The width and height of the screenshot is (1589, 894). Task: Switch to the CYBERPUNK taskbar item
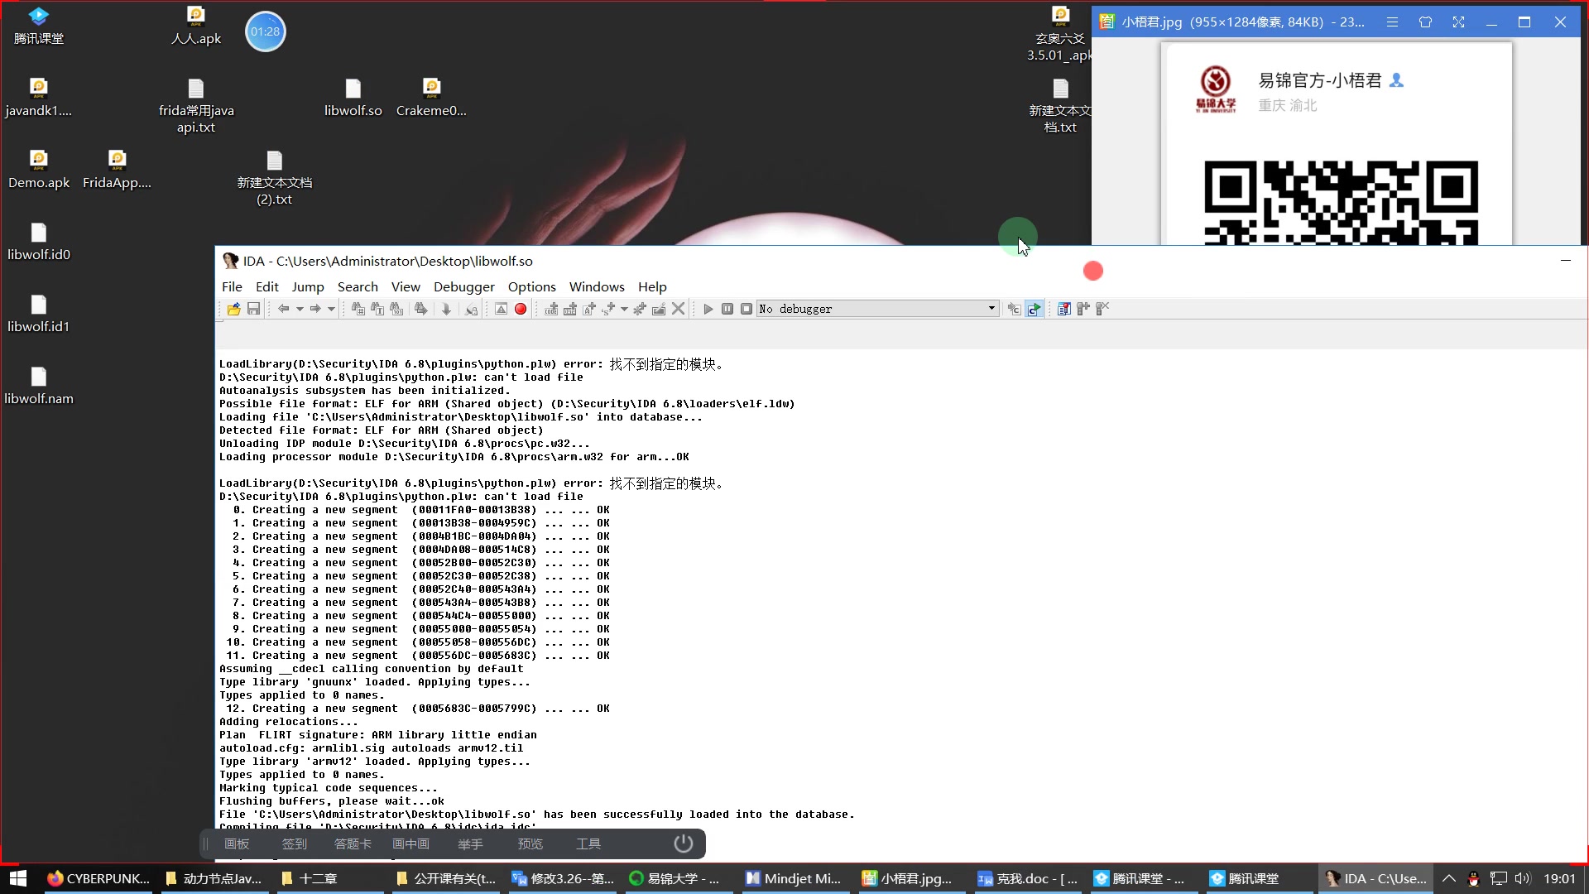click(98, 878)
